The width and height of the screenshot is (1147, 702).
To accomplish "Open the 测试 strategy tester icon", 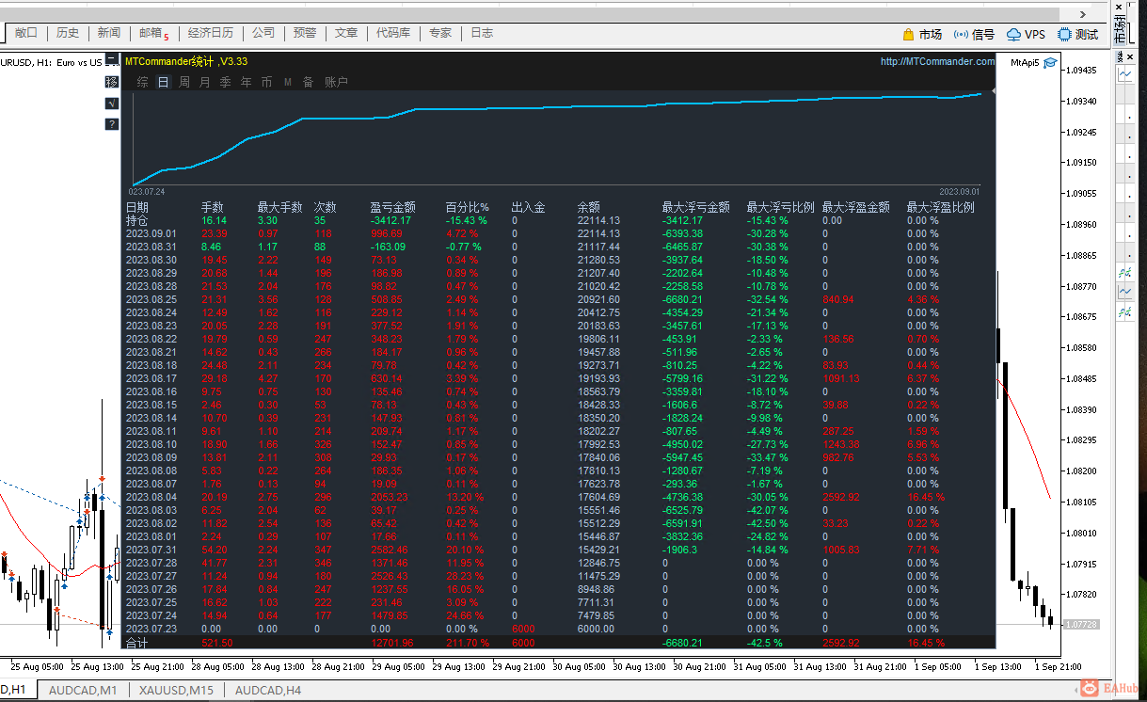I will tap(1064, 35).
